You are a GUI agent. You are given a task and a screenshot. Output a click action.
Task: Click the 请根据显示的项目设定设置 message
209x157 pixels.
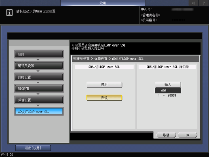[x=36, y=11]
